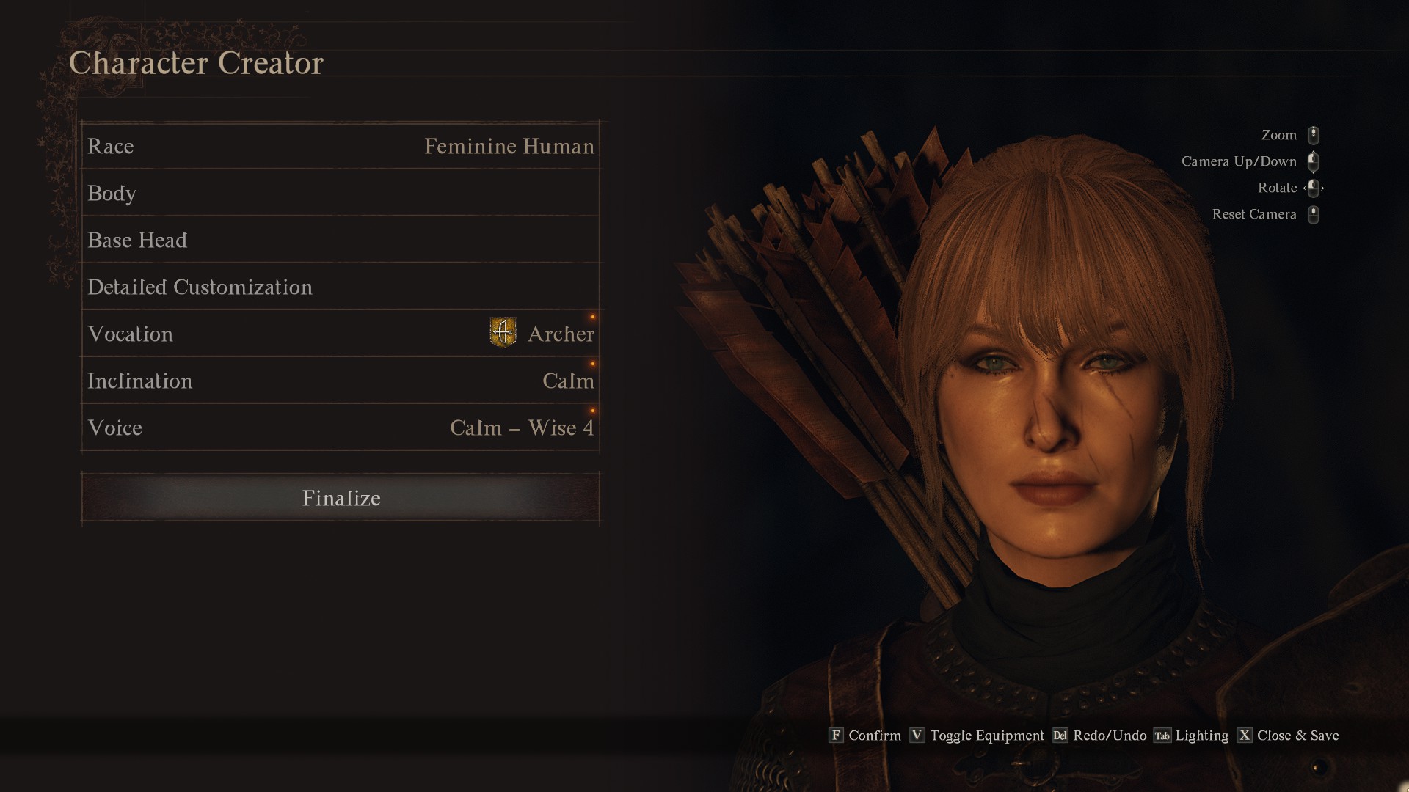Click the F key Confirm icon

[836, 735]
